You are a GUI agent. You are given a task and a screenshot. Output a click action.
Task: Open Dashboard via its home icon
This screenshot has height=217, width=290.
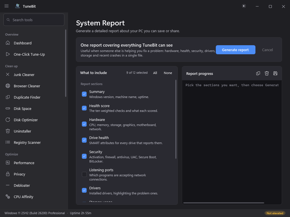(8, 43)
